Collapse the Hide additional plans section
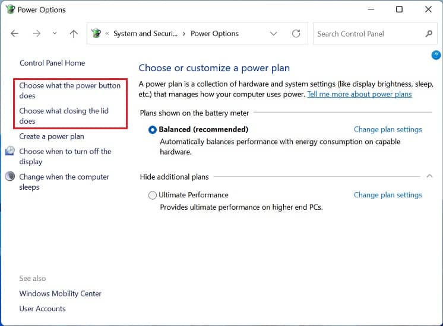Screen dimensions: 443x326 [429, 176]
